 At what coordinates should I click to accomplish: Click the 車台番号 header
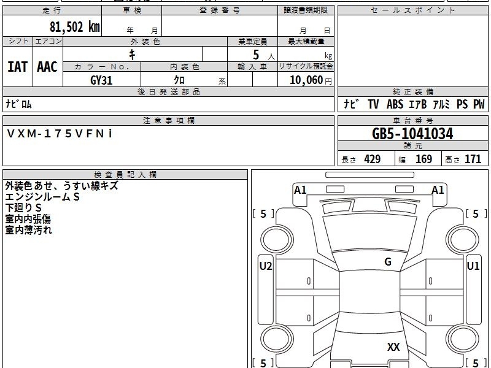click(412, 120)
